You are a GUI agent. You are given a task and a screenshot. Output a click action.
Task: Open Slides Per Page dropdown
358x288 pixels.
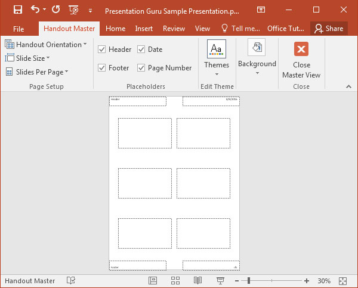(x=36, y=72)
